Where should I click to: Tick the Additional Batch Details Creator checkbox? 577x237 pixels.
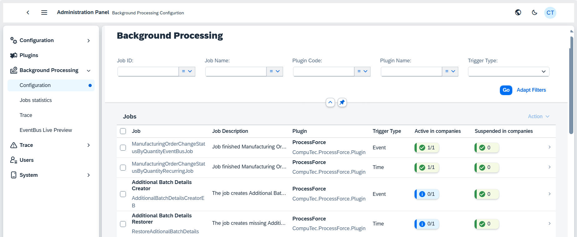tap(123, 194)
